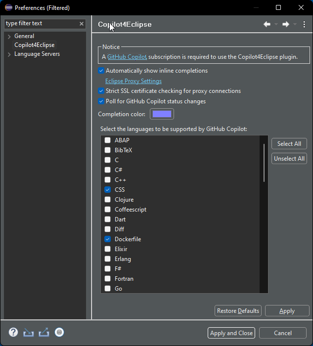Close the Preferences window

[301, 7]
